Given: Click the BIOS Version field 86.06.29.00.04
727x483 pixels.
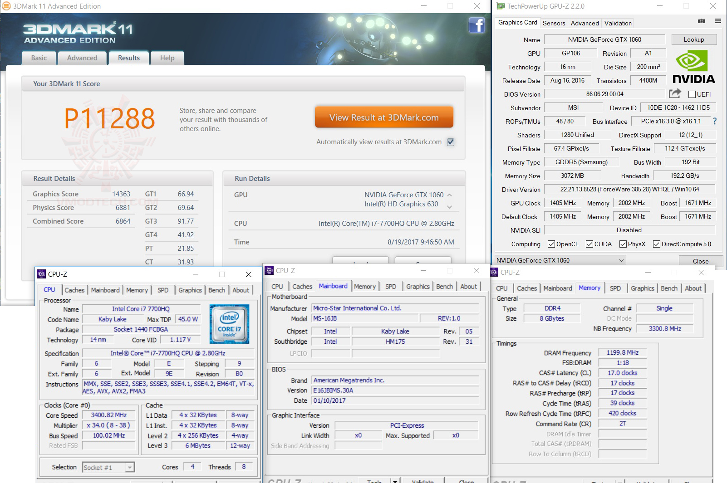Looking at the screenshot, I should [604, 94].
